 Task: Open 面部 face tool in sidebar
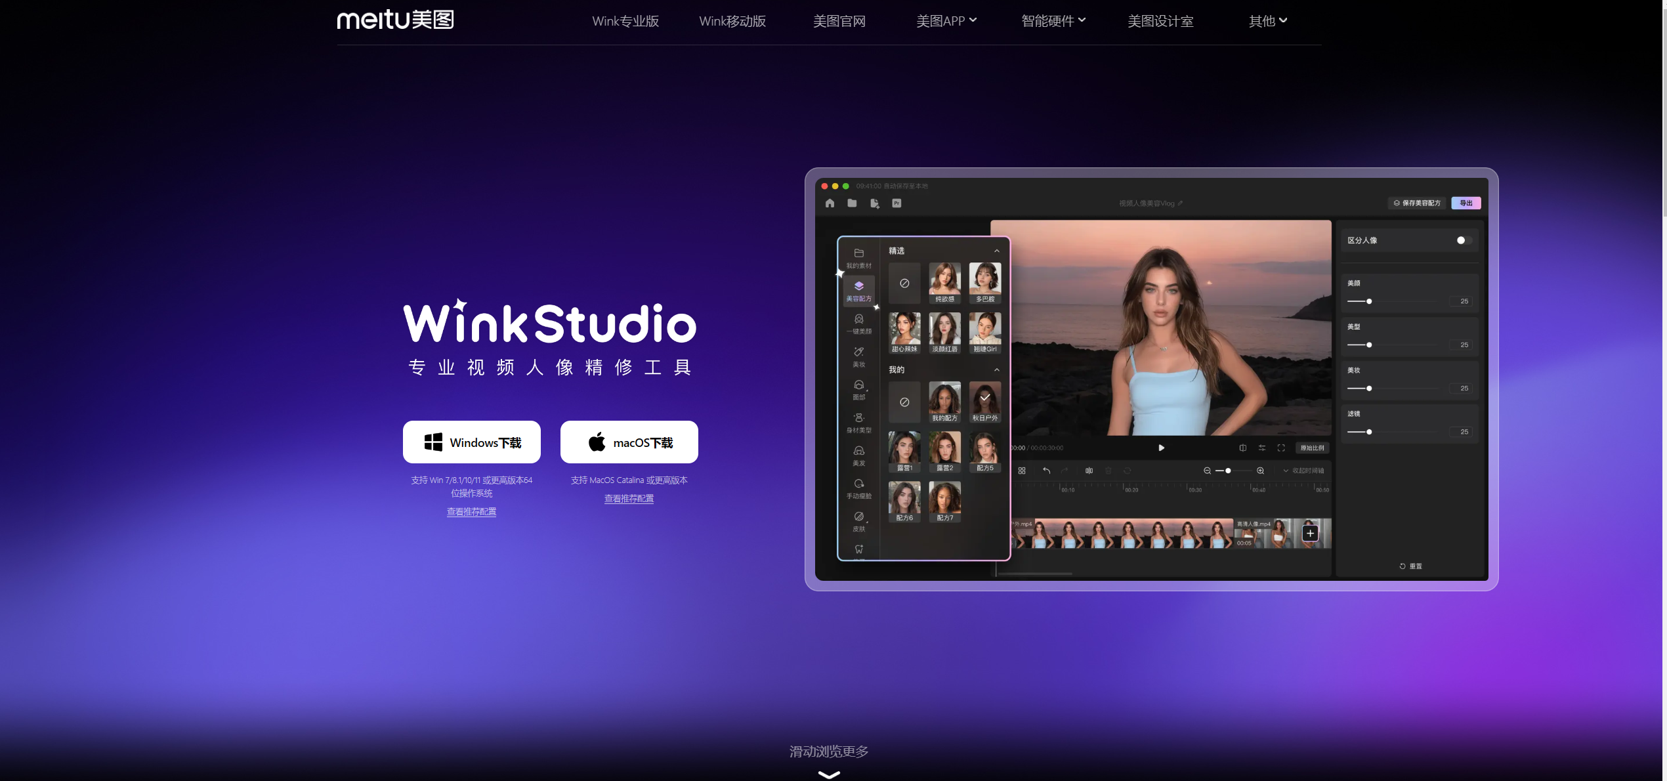click(858, 389)
